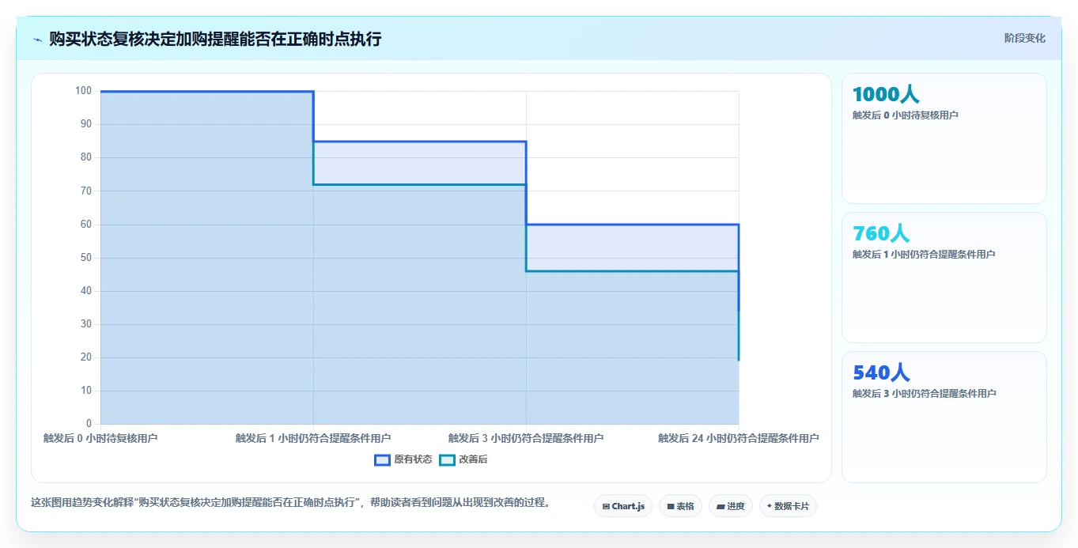
Task: Click axis label 触发后 1 小时仍符合提醒条件用户
Action: [313, 438]
